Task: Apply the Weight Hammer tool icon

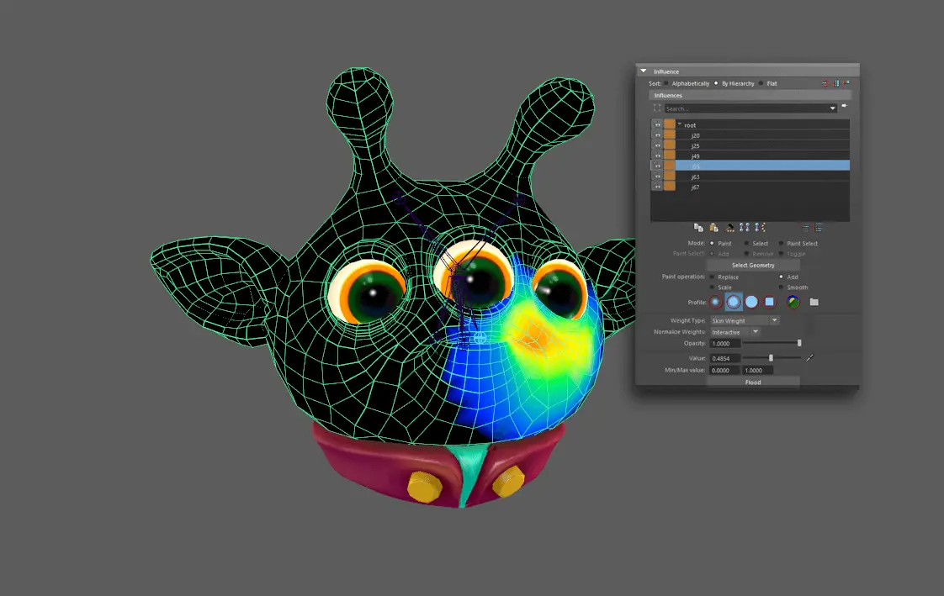Action: (x=729, y=227)
